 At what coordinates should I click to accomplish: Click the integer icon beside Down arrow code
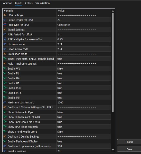tap(5, 49)
